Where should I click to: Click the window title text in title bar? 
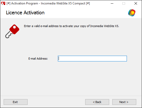tap(48, 3)
